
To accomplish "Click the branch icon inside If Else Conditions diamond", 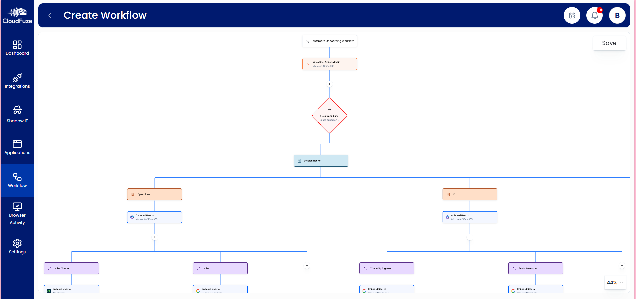I will pyautogui.click(x=329, y=109).
